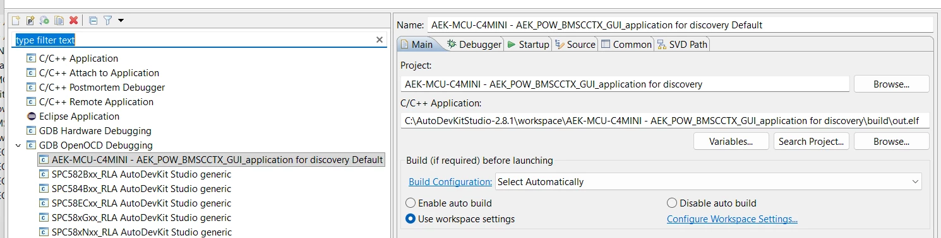Click the Variables... button
Viewport: 941px width, 238px height.
731,142
